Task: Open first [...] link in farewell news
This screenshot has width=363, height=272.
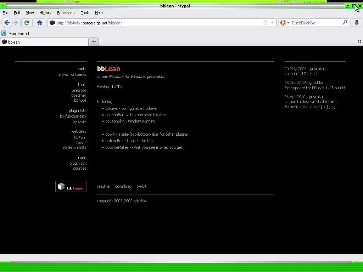Action: pyautogui.click(x=324, y=107)
